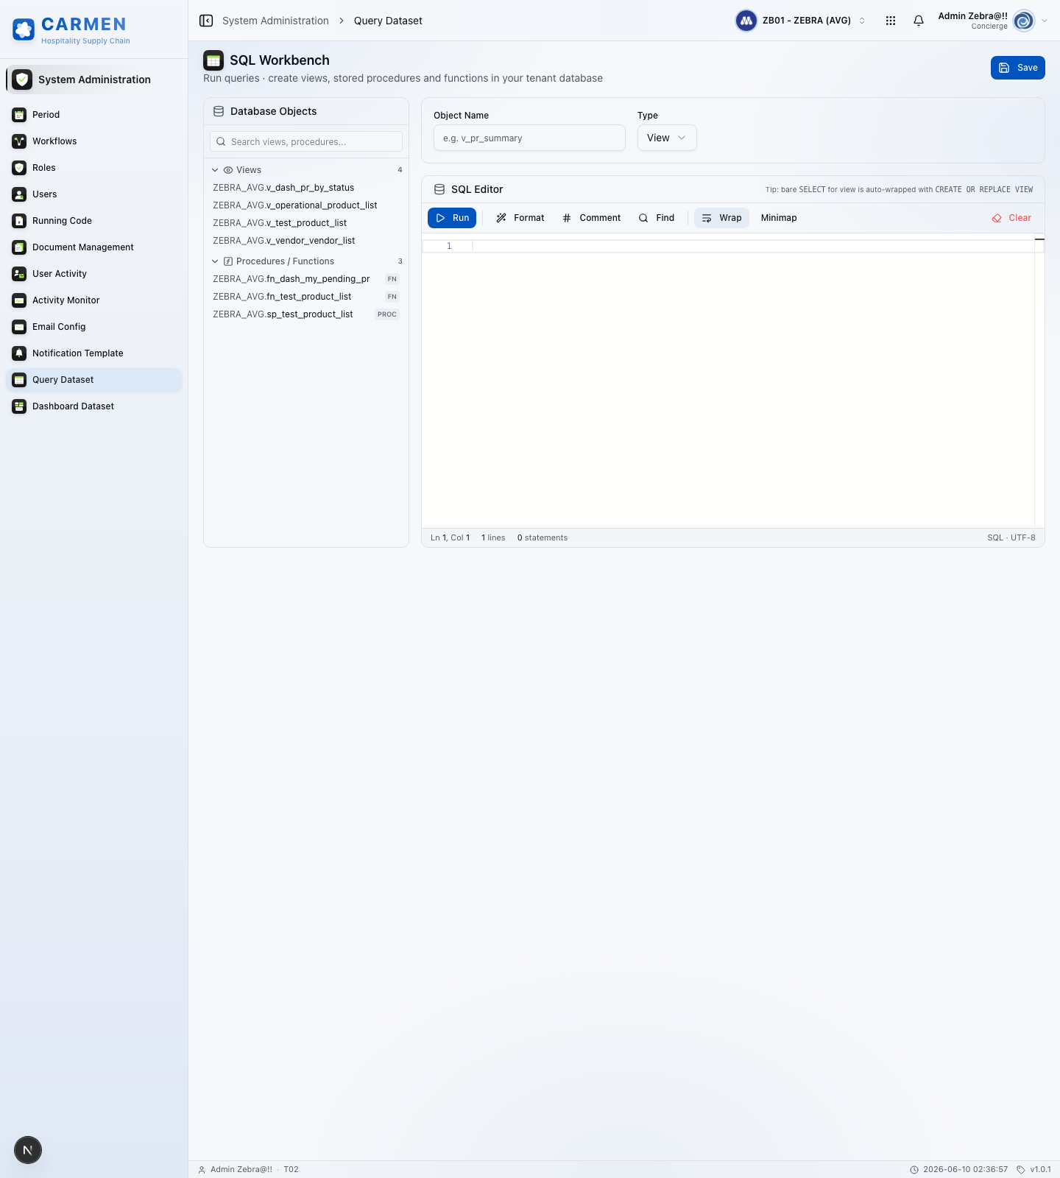Click the Document Management icon

[x=19, y=247]
